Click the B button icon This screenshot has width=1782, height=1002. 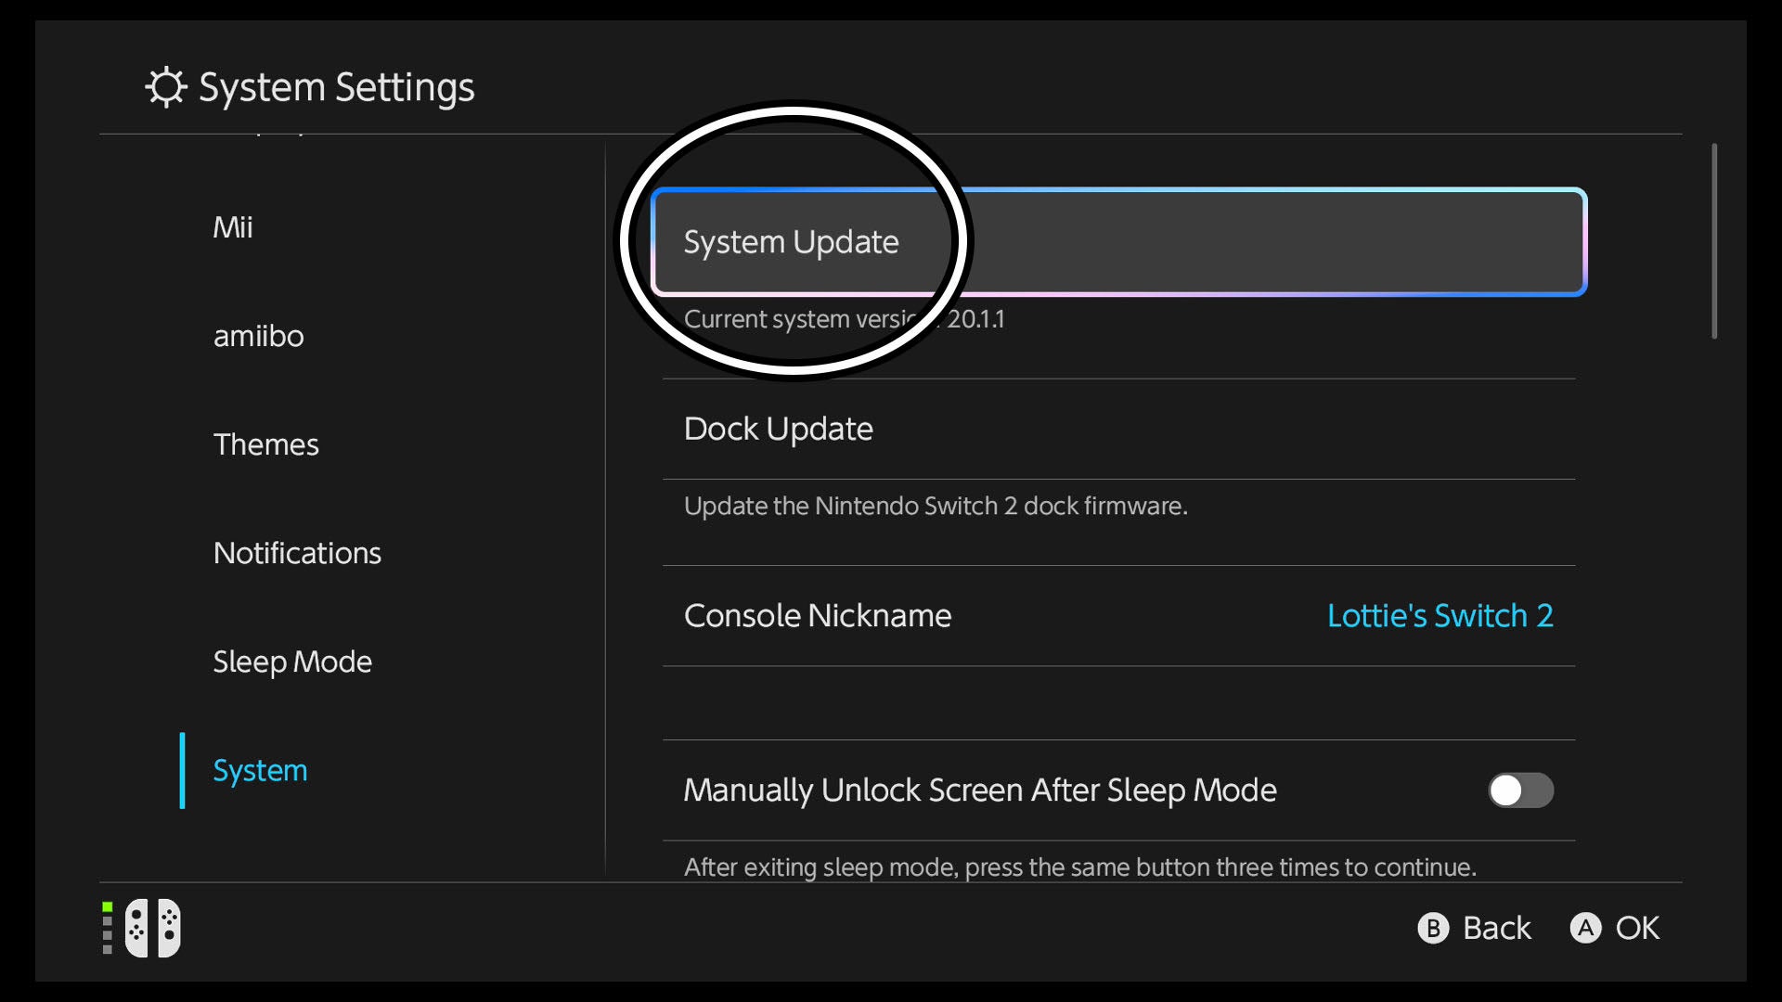click(1433, 928)
